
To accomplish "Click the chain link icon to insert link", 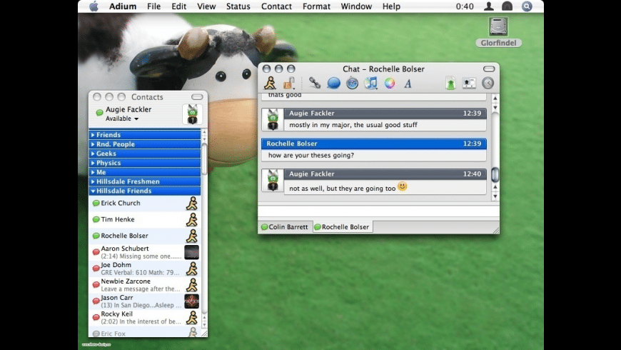I will point(315,83).
